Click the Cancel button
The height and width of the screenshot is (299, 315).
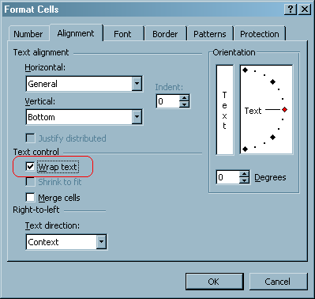(x=278, y=282)
